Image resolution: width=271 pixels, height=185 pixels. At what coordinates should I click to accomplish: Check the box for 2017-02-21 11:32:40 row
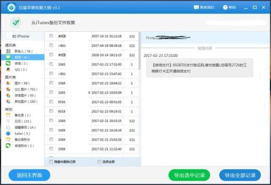tap(51, 148)
